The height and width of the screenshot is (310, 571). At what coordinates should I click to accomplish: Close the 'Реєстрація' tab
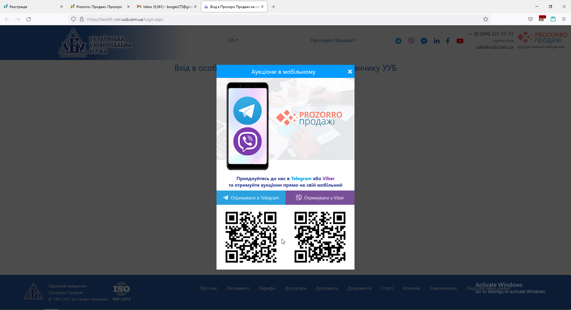point(62,7)
